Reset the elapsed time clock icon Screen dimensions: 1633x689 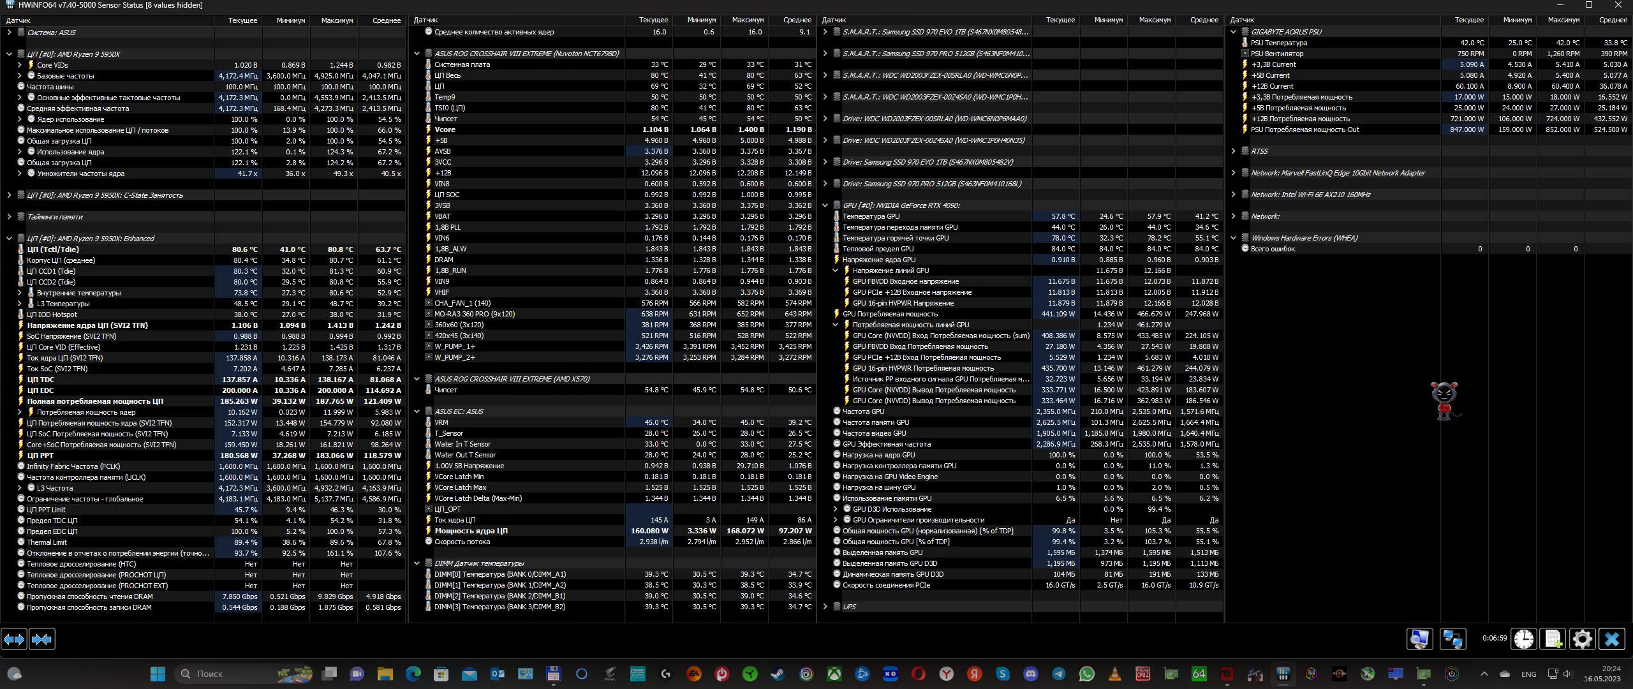click(1524, 639)
